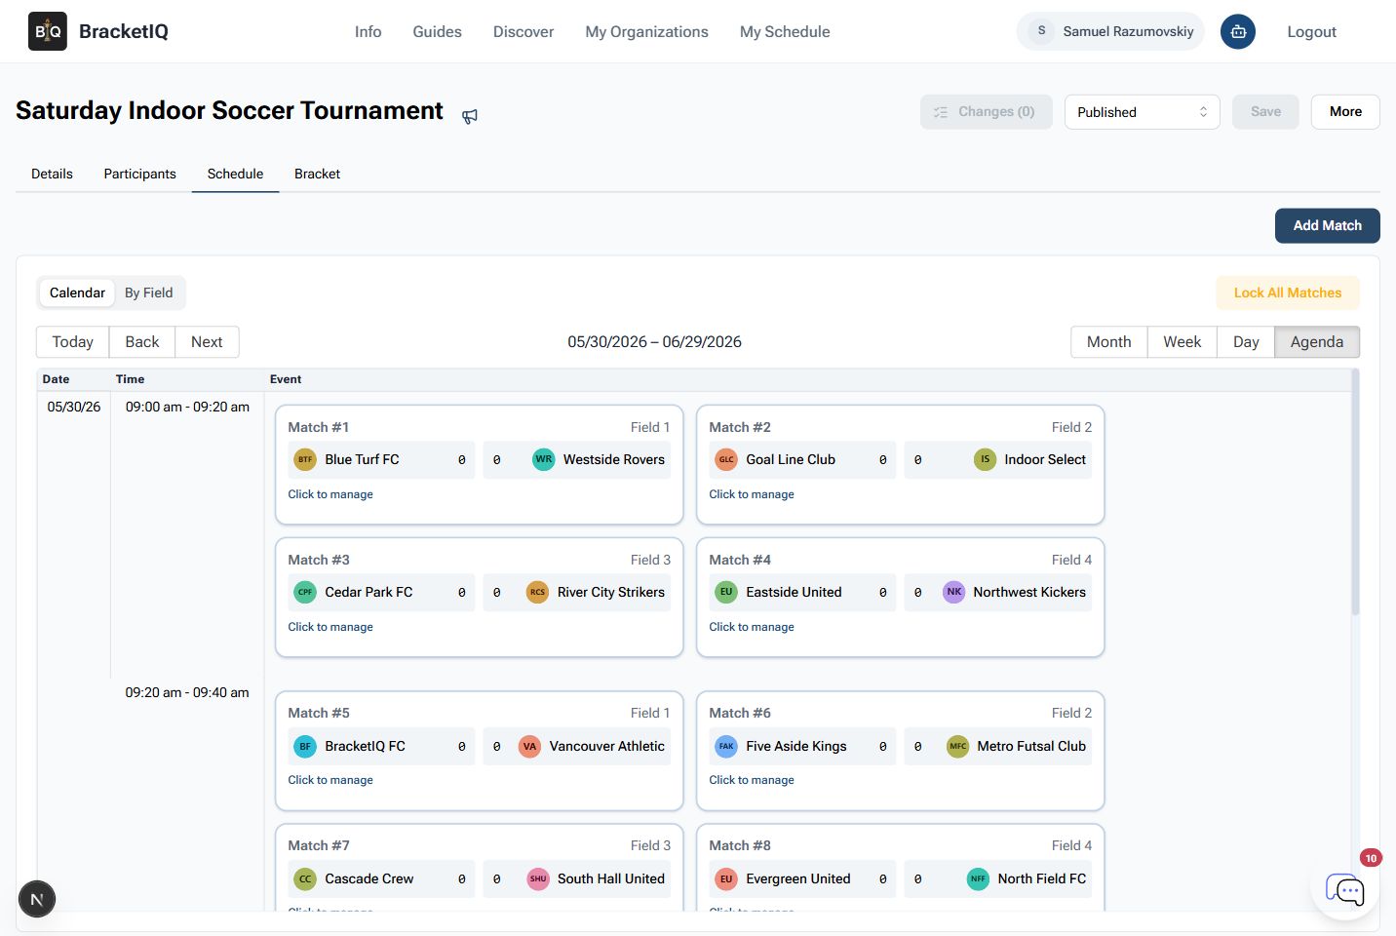Open the chat support bubble
This screenshot has height=936, width=1396.
(1345, 888)
